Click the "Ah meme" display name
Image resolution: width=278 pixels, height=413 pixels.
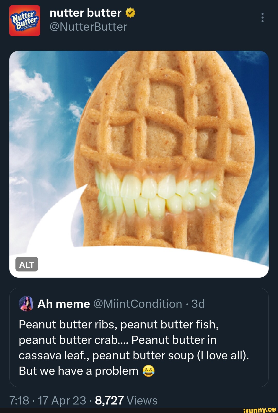click(x=64, y=304)
